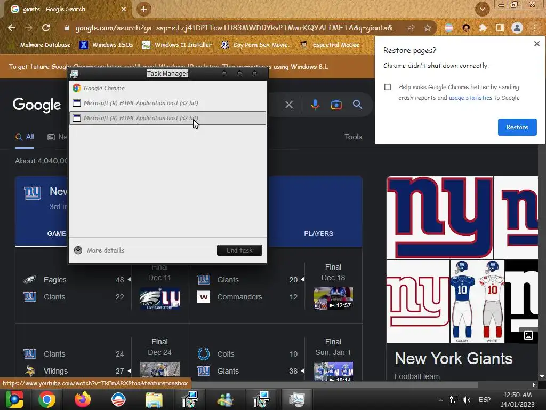Close the Restore pages popup
Viewport: 546px width, 410px height.
(x=536, y=44)
